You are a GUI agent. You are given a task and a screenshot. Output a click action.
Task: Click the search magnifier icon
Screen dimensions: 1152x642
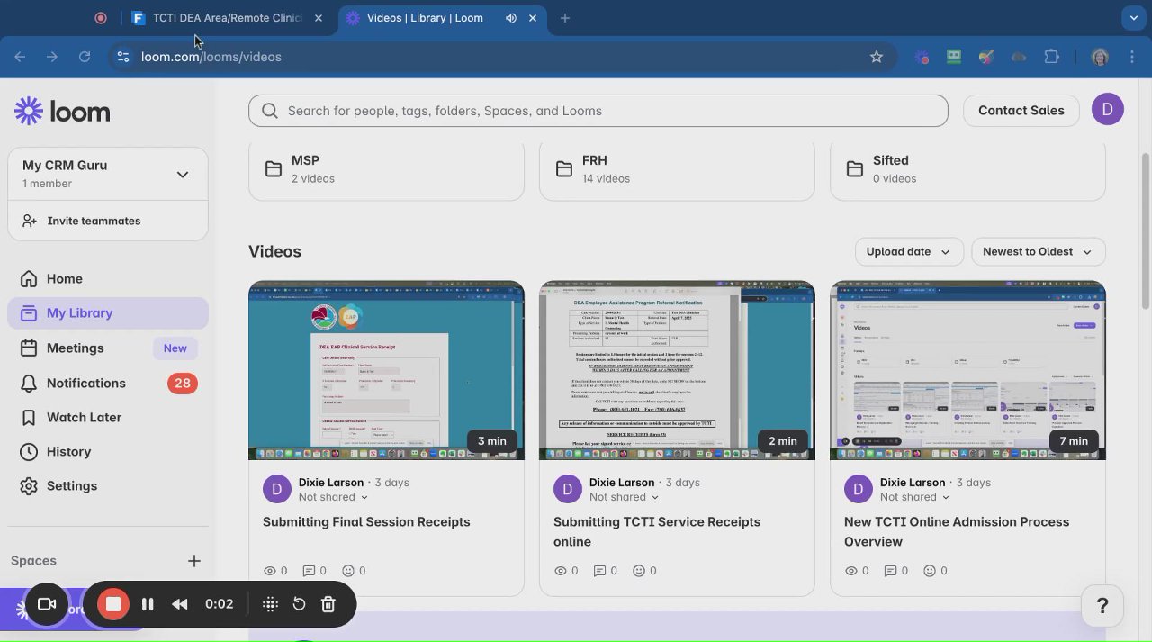[x=270, y=111]
